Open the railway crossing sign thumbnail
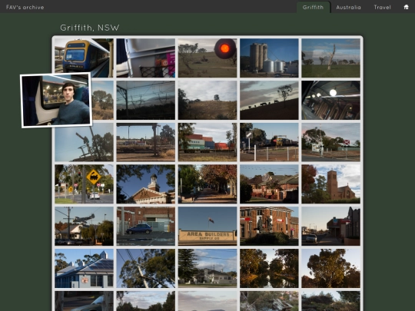 pyautogui.click(x=330, y=142)
